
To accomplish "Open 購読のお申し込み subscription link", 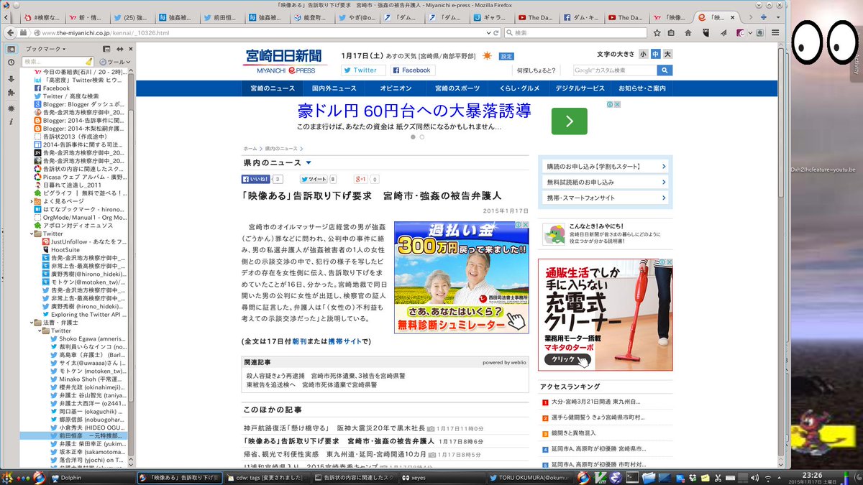I will (605, 166).
